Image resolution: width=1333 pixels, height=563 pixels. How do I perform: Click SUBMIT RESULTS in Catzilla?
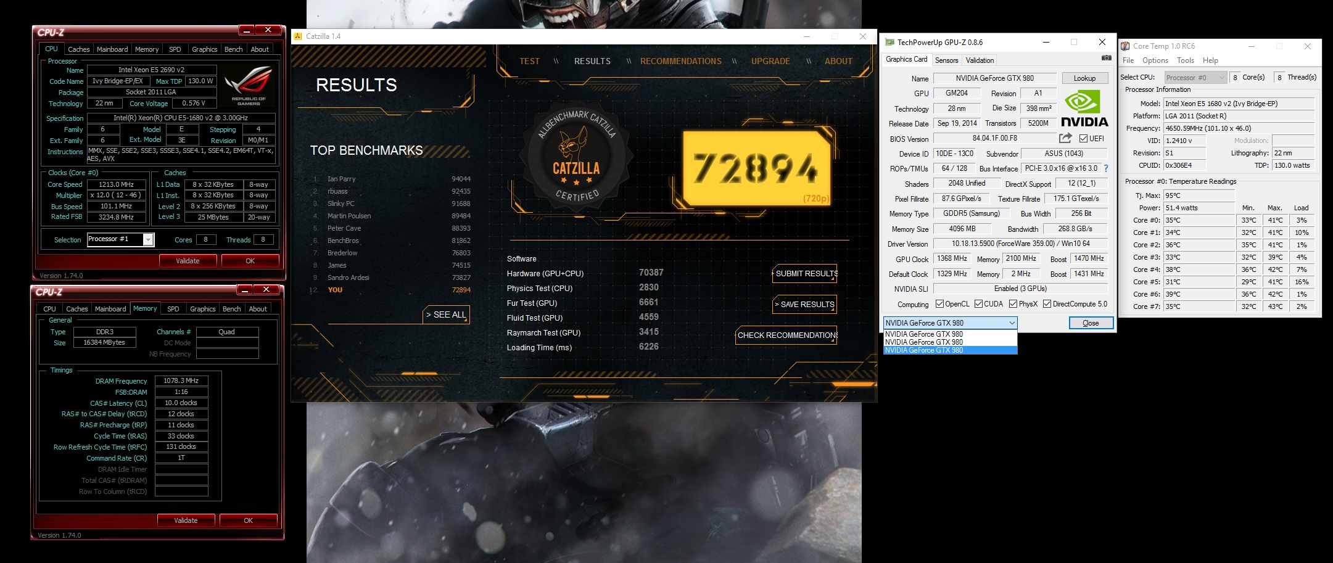805,274
